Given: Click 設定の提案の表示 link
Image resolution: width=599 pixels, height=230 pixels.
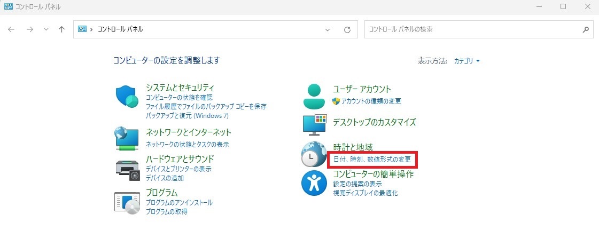Looking at the screenshot, I should tap(357, 184).
